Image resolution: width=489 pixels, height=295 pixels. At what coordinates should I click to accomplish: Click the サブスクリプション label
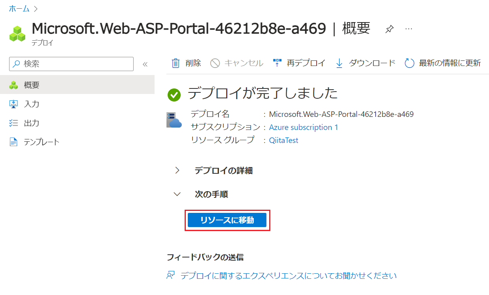(225, 127)
